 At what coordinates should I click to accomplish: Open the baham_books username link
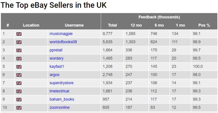(x=62, y=99)
